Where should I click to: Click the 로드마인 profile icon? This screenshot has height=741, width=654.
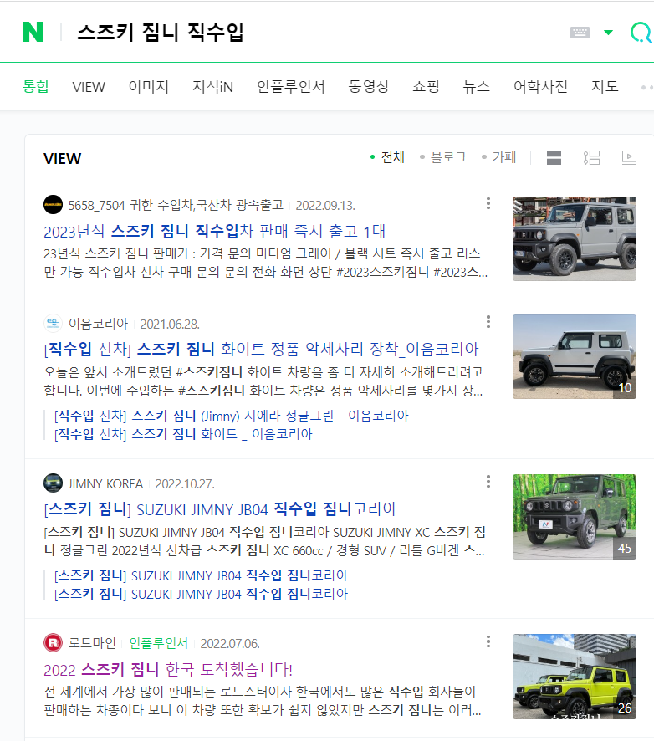click(53, 642)
